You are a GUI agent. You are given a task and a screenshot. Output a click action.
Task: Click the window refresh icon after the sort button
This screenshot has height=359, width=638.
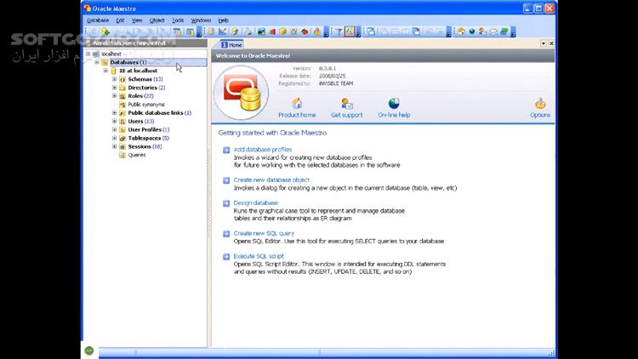[x=371, y=31]
